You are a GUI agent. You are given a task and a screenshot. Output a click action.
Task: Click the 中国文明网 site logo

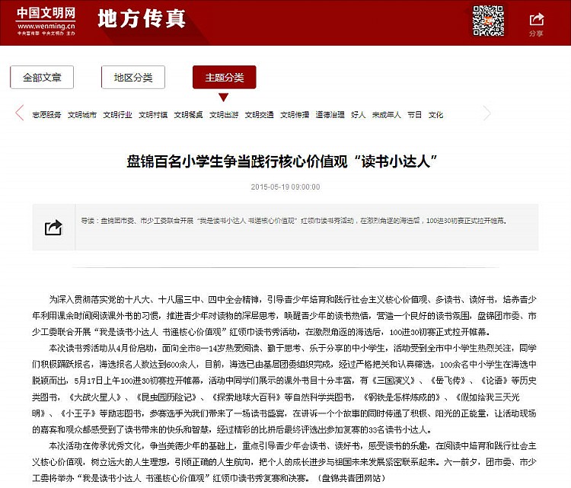tap(46, 21)
